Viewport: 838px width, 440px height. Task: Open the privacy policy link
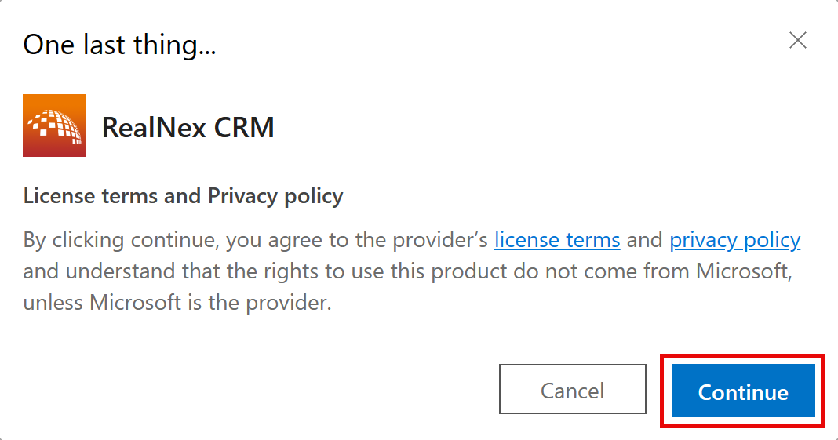[x=735, y=240]
